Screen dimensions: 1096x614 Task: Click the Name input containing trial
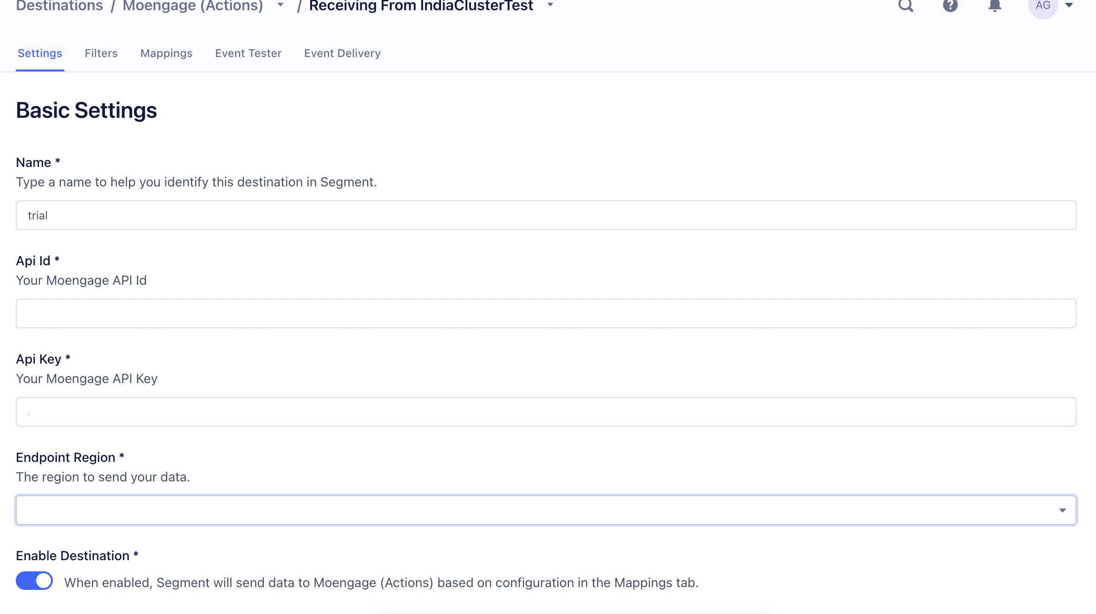click(546, 215)
